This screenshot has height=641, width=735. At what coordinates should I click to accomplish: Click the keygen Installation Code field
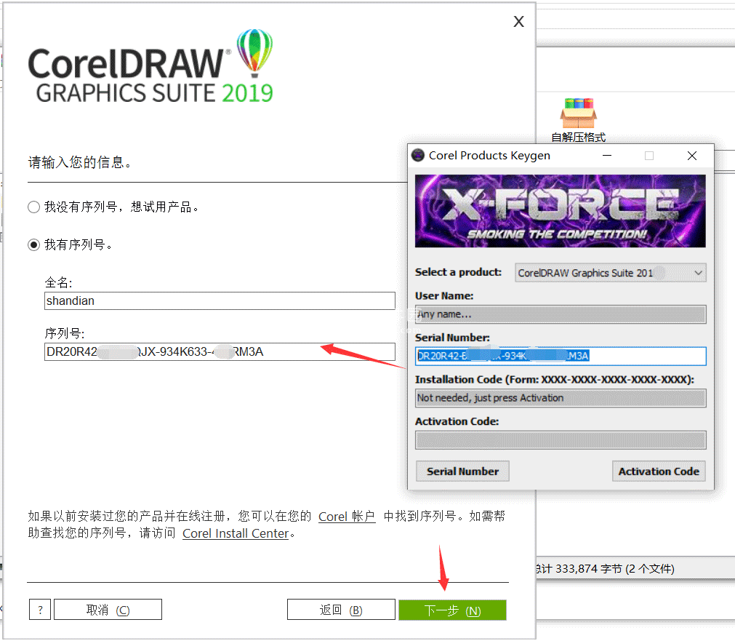tap(561, 398)
